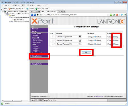Go forward with the blue right arrow
The image size is (128, 106).
tap(35, 15)
